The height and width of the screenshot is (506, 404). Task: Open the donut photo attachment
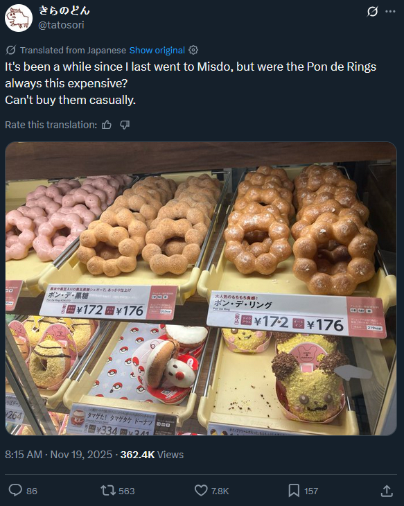point(201,288)
